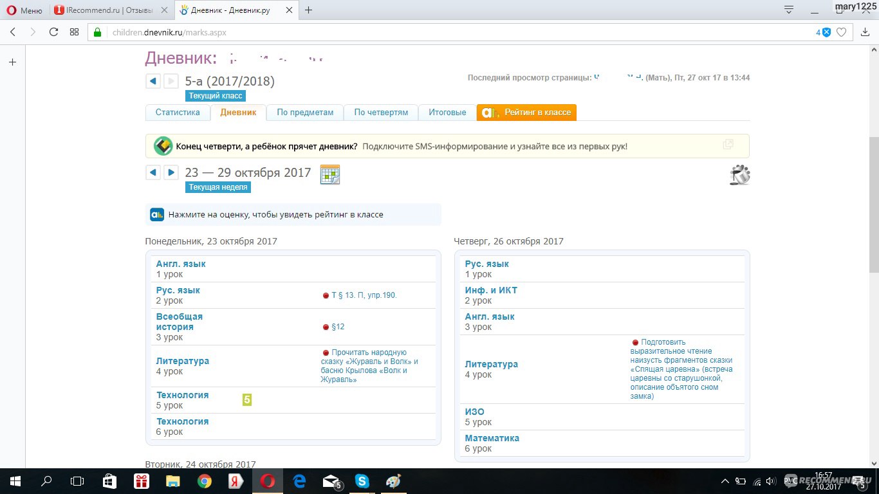
Task: Open Windows taskbar search
Action: click(x=46, y=481)
